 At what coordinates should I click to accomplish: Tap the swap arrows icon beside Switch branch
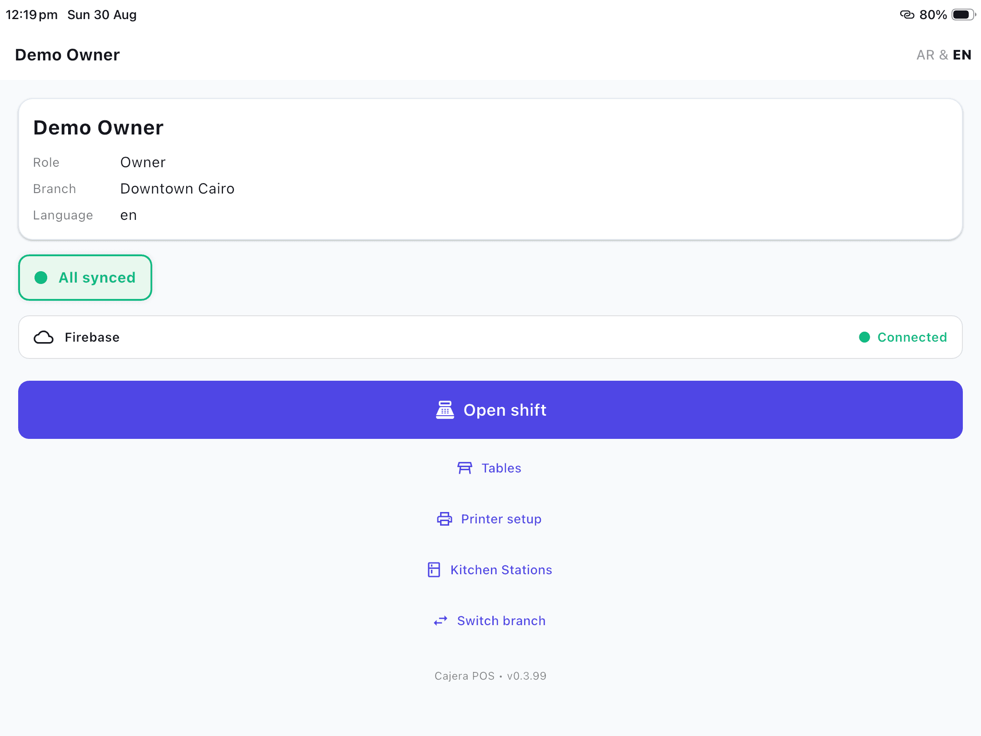tap(441, 621)
